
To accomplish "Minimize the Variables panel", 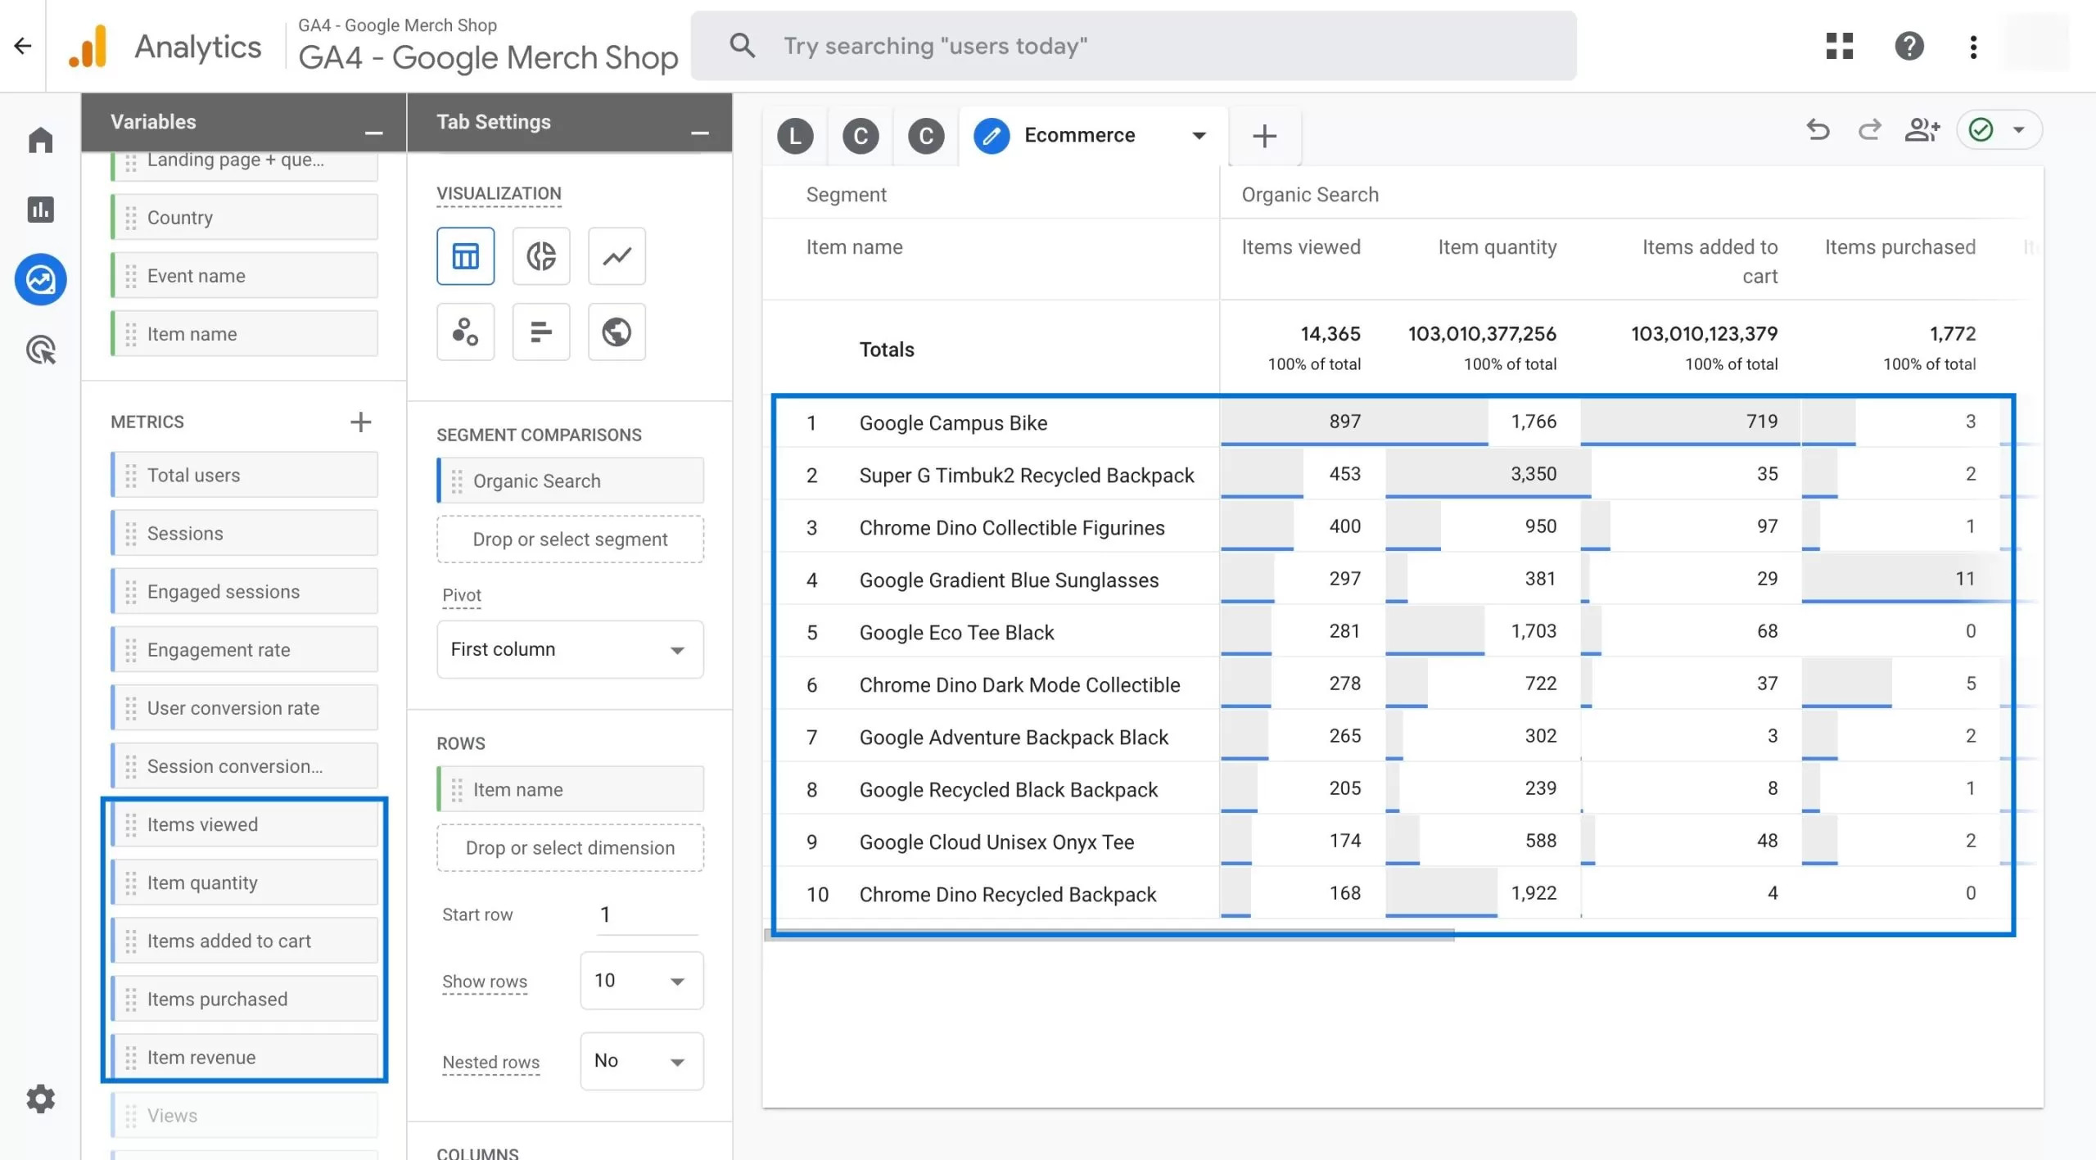I will tap(373, 133).
